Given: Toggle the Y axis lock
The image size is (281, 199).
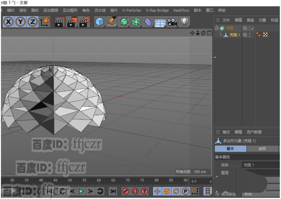Looking at the screenshot, I should pyautogui.click(x=21, y=22).
